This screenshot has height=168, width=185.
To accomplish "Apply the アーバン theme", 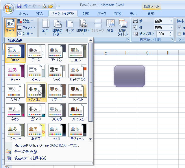I will [x=57, y=53].
